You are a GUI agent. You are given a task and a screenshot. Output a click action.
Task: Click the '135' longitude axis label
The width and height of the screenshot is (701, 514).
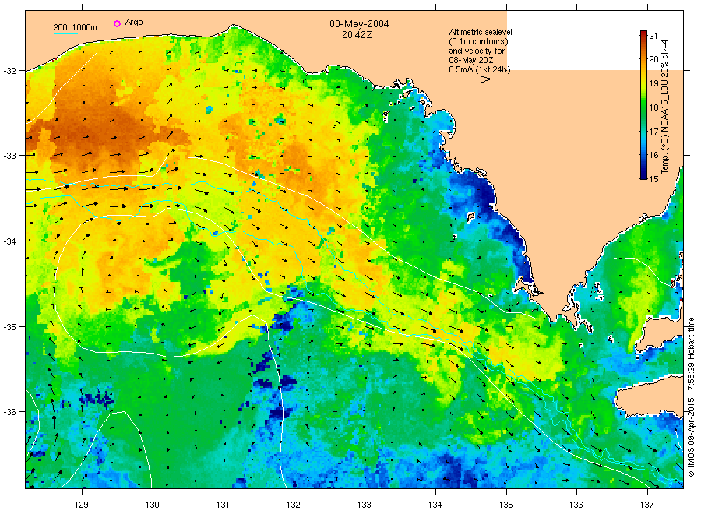click(x=506, y=505)
